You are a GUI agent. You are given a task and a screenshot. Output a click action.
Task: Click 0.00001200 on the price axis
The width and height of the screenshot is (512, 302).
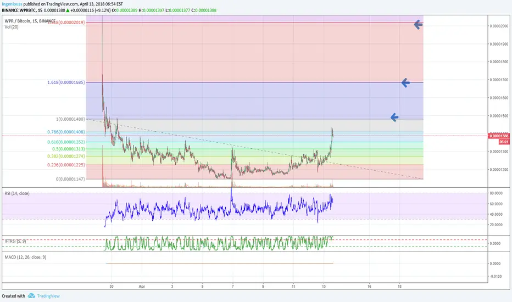(x=499, y=170)
